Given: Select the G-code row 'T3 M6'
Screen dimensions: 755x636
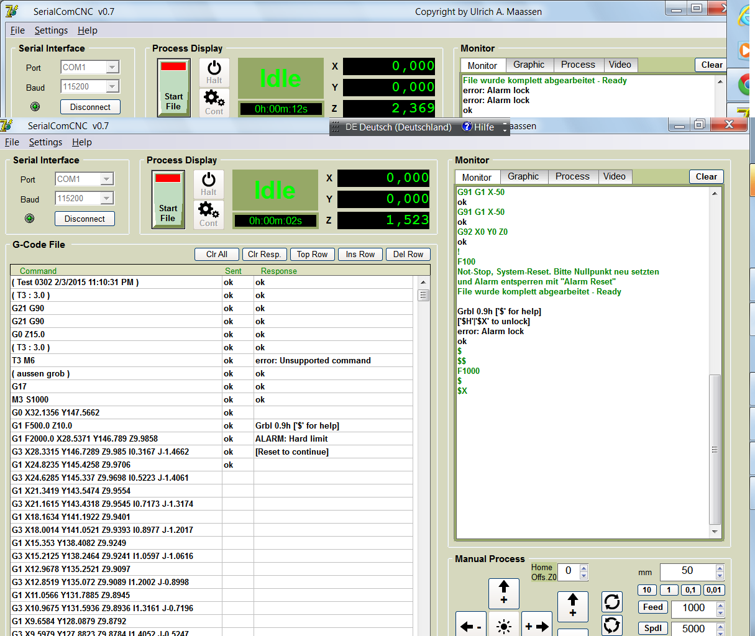Looking at the screenshot, I should (x=116, y=360).
